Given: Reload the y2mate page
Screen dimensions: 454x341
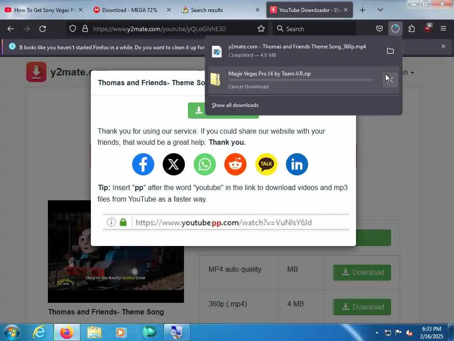Looking at the screenshot, I should [x=43, y=29].
